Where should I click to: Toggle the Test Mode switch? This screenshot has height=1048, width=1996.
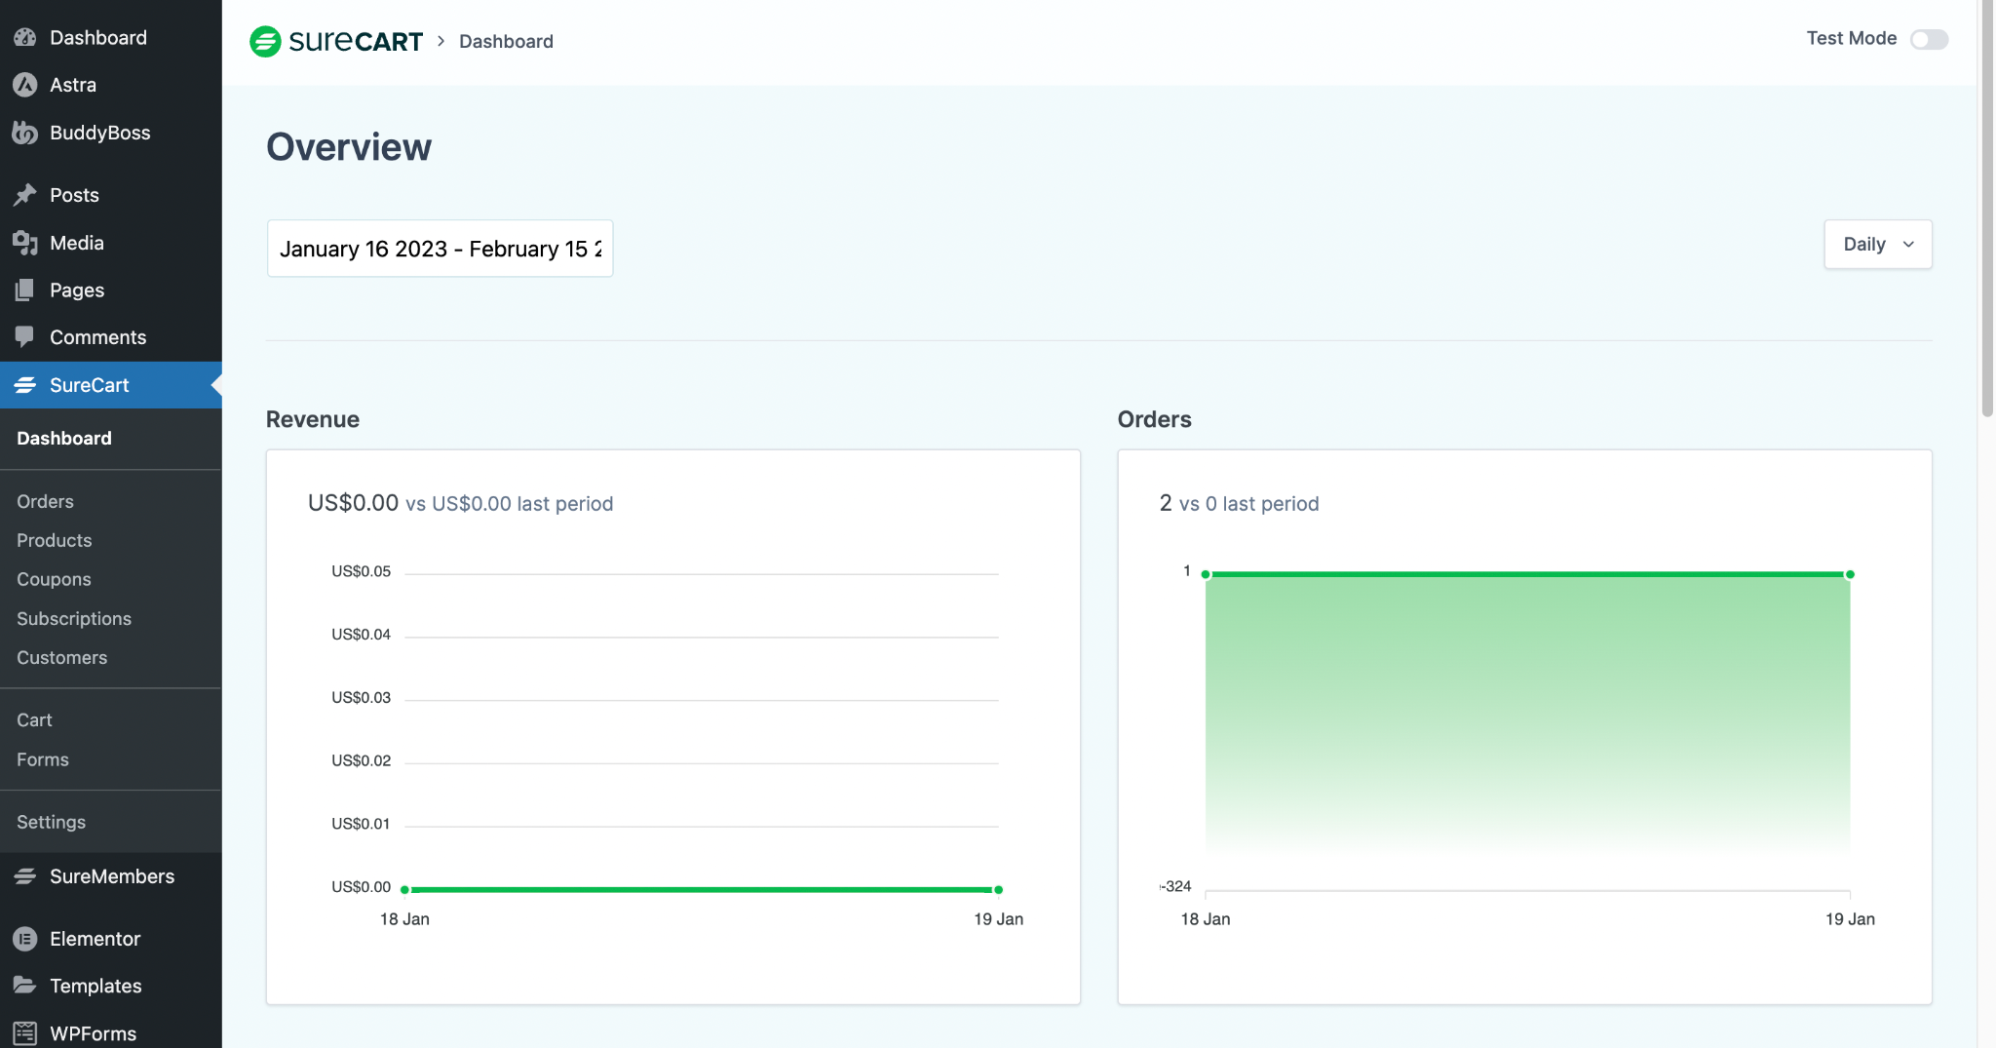pyautogui.click(x=1929, y=39)
